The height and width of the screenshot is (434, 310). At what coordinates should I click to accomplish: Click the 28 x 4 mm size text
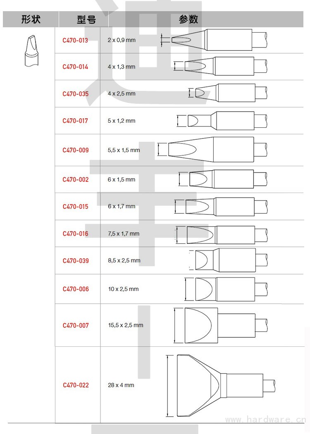pyautogui.click(x=121, y=385)
